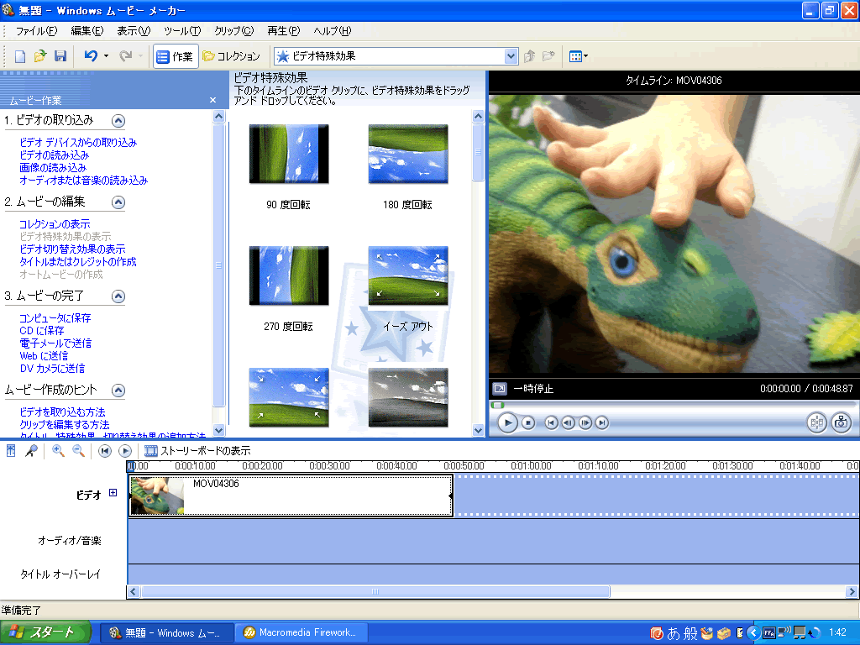The width and height of the screenshot is (860, 645).
Task: Click 電子メールで送信 link
Action: [55, 343]
